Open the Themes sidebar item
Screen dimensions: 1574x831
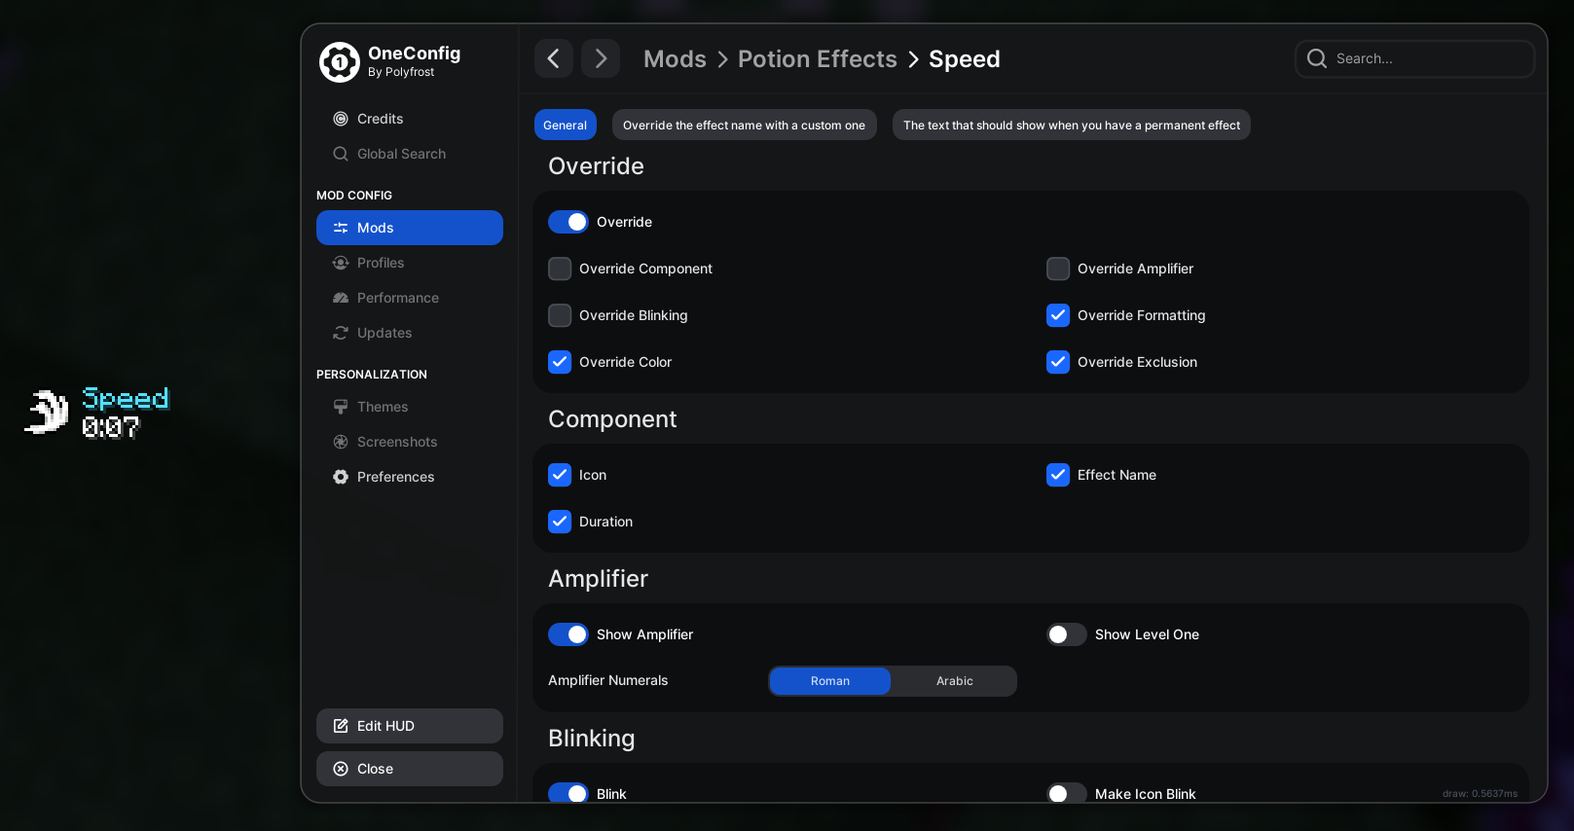[x=410, y=407]
